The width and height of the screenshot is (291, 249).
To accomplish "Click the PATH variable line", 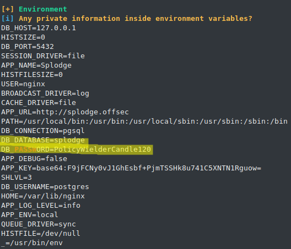I will [144, 121].
